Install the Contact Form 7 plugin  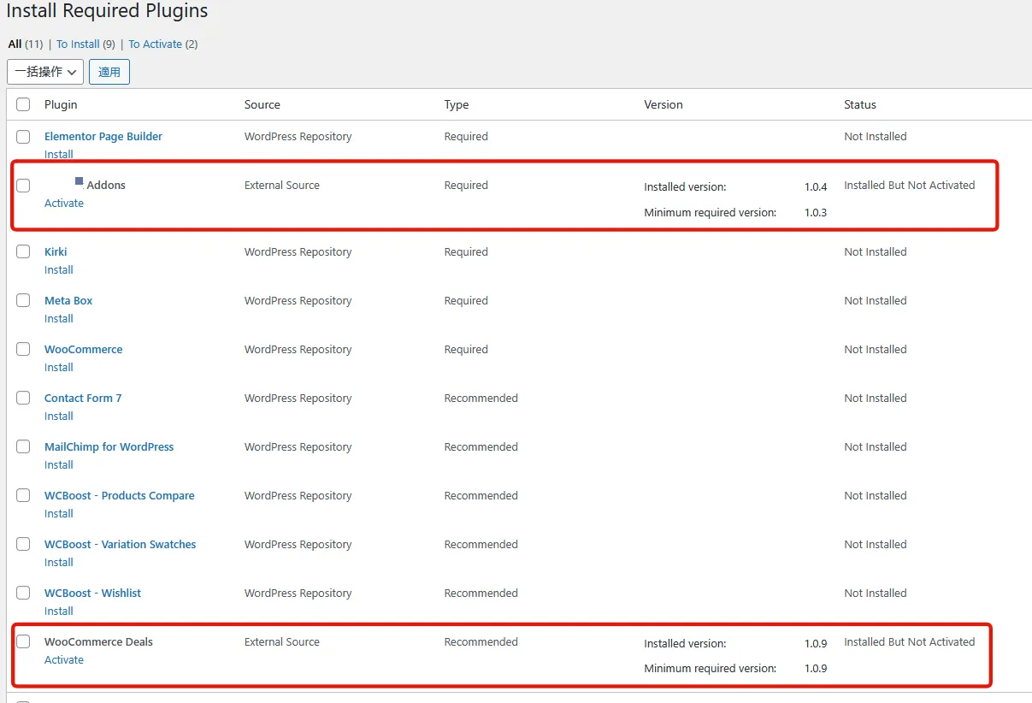click(59, 416)
